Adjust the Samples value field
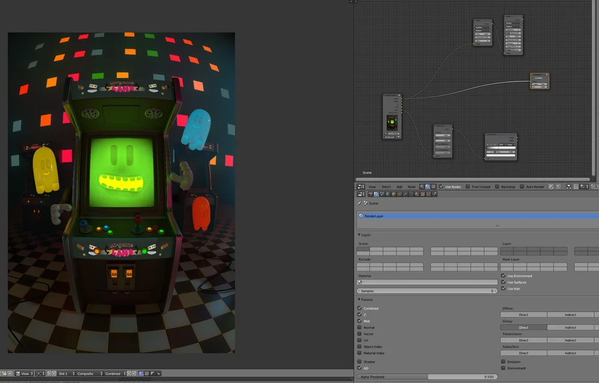Screen dimensions: 599x383 pos(427,291)
